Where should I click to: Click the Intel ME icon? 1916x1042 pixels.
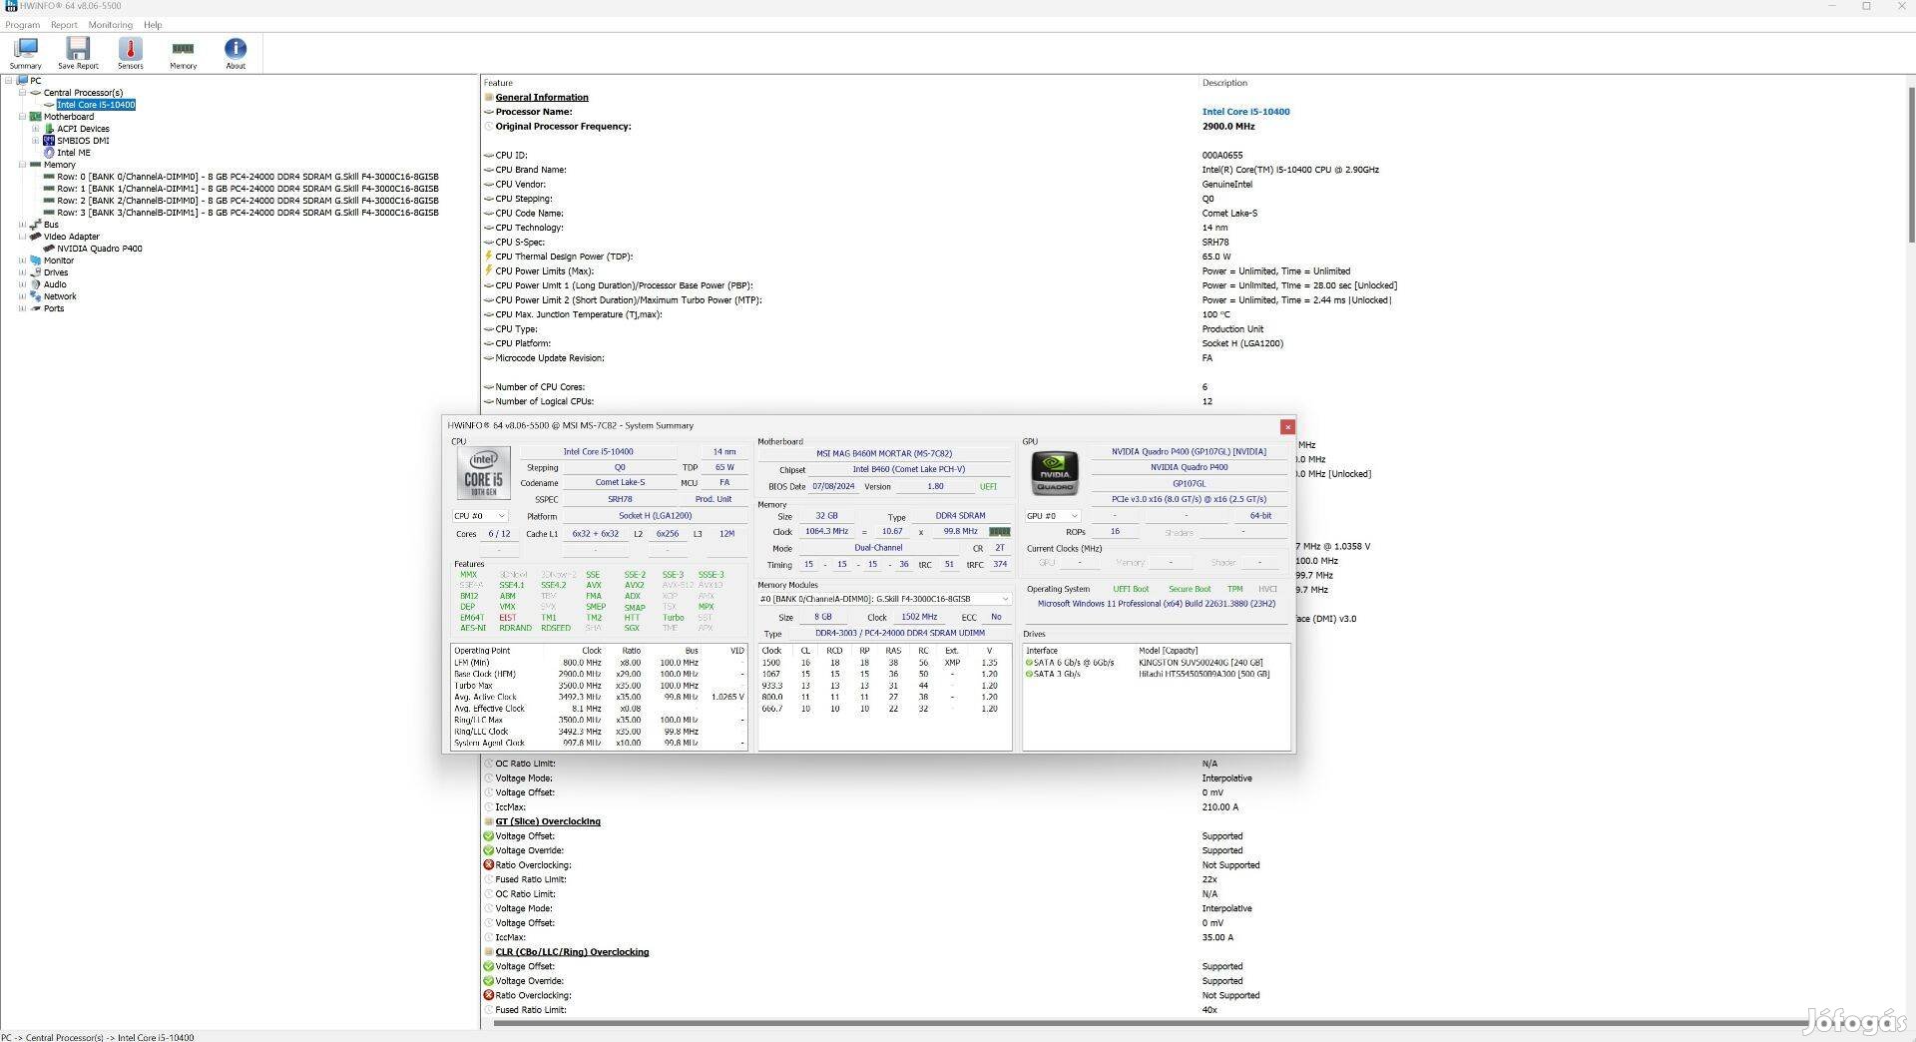(x=49, y=153)
